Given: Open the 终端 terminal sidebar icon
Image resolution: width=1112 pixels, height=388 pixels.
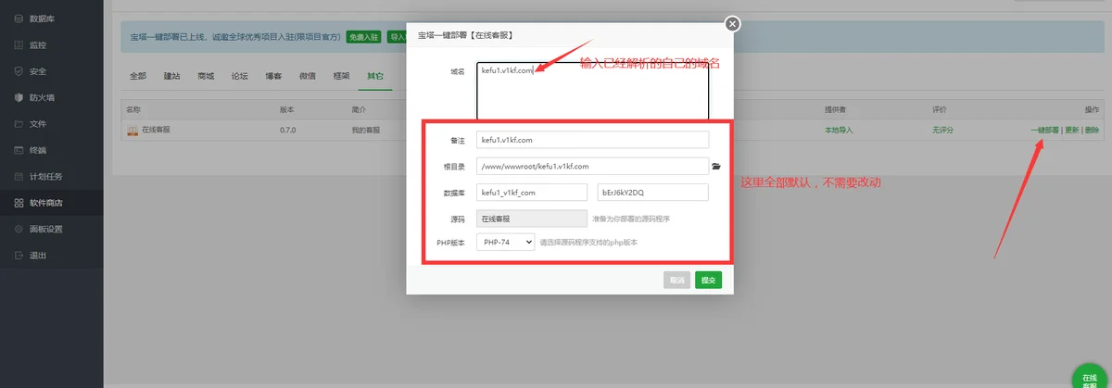Looking at the screenshot, I should [x=19, y=150].
